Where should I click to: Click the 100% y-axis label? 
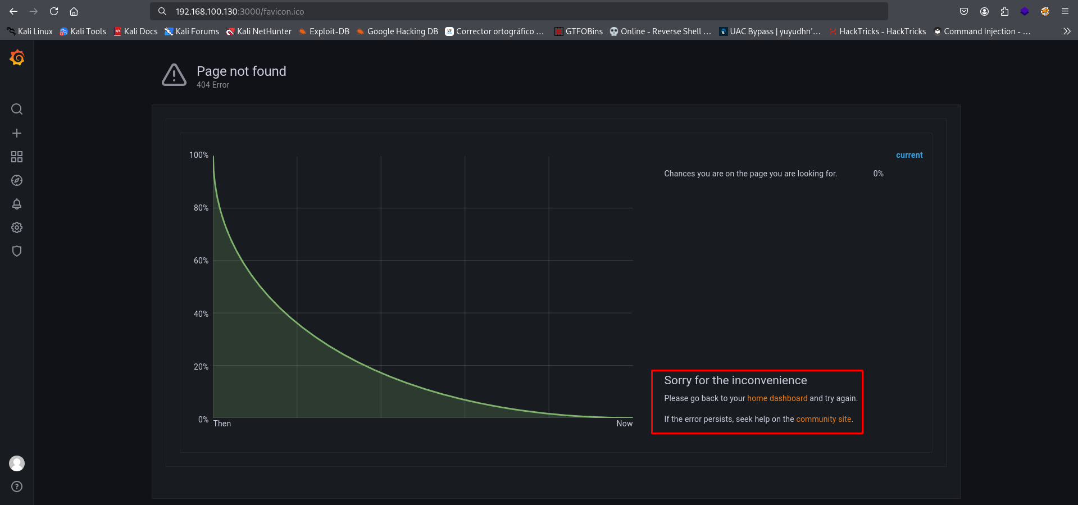pyautogui.click(x=199, y=155)
